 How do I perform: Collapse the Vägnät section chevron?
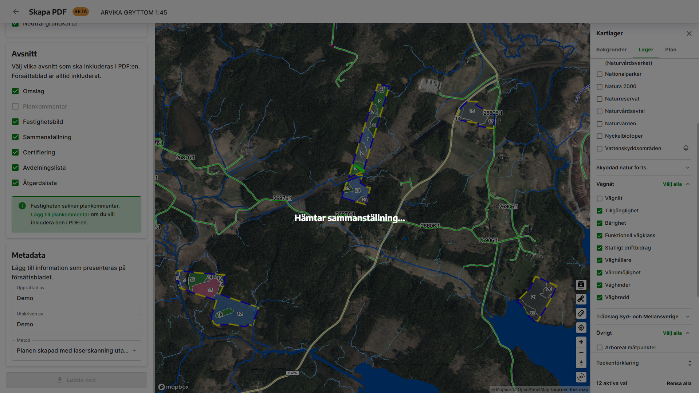pos(688,184)
